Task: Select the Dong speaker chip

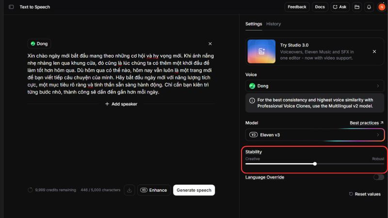Action: 39,44
